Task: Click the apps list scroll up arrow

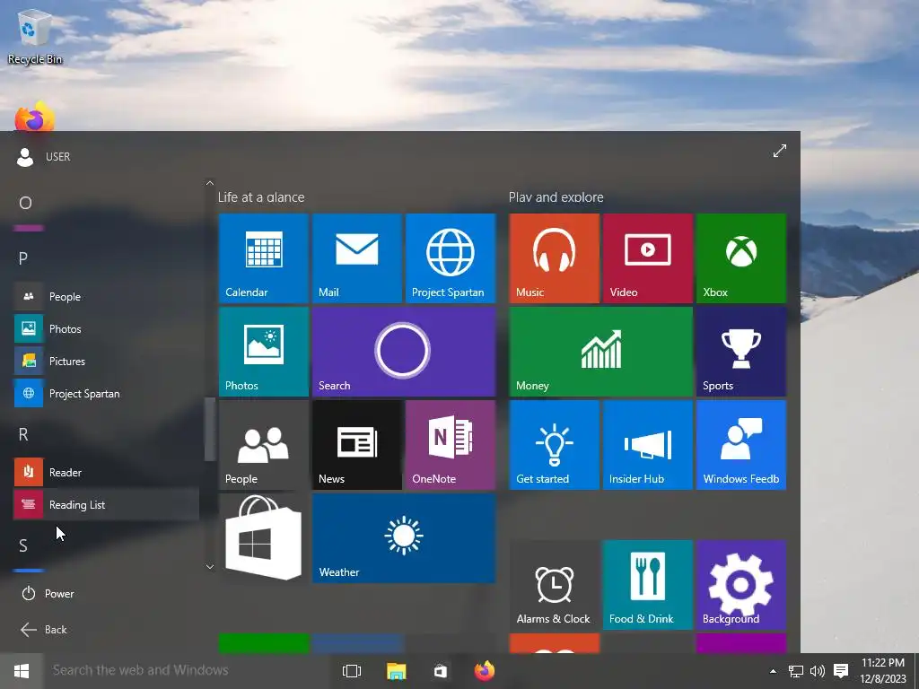Action: tap(210, 183)
